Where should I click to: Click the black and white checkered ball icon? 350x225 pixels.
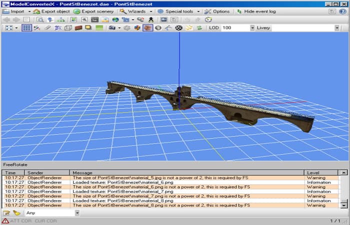[178, 28]
